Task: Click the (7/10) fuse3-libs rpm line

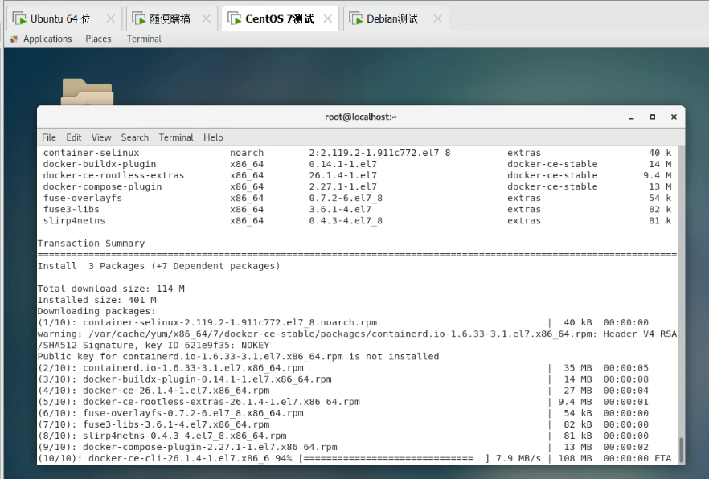Action: (343, 424)
